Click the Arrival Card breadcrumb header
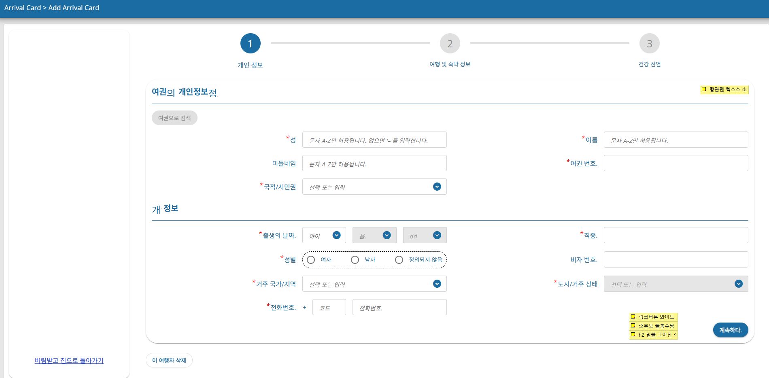 (22, 8)
